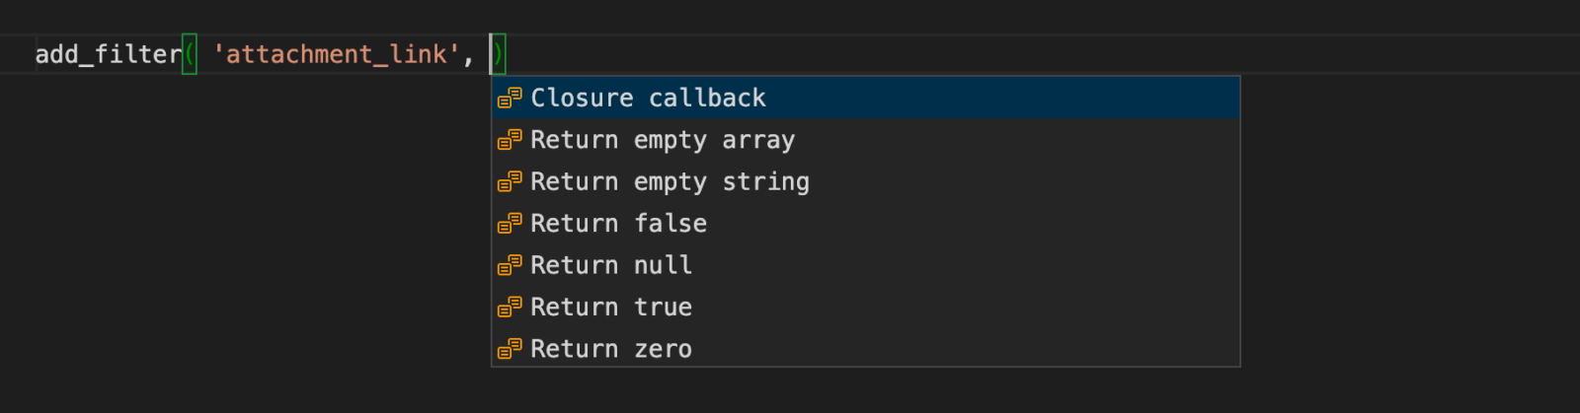1580x413 pixels.
Task: Click the snippet icon beside Return true
Action: pyautogui.click(x=510, y=307)
